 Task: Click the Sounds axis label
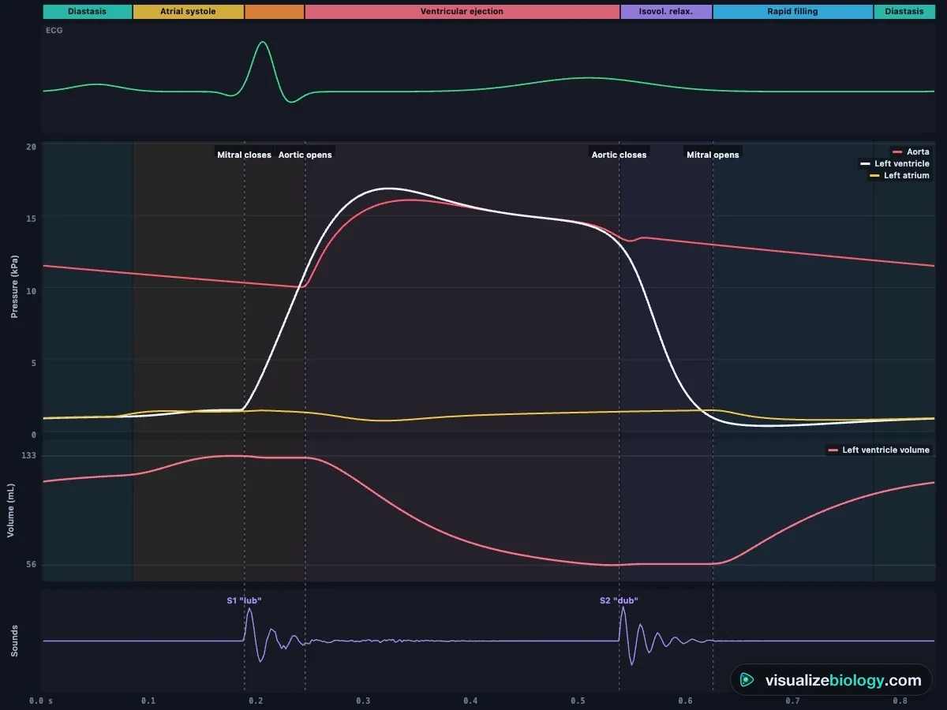coord(13,641)
